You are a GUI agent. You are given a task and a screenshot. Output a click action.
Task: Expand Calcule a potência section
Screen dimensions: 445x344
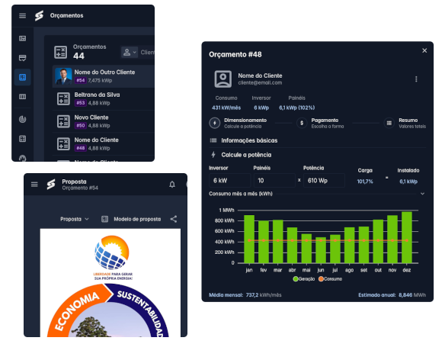[317, 155]
